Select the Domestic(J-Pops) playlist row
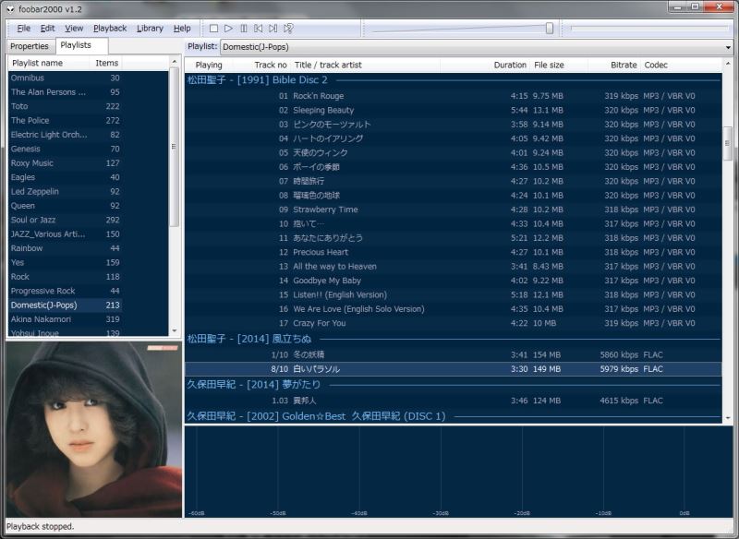The width and height of the screenshot is (739, 539). coord(65,305)
